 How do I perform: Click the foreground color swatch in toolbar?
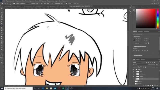pos(1,58)
